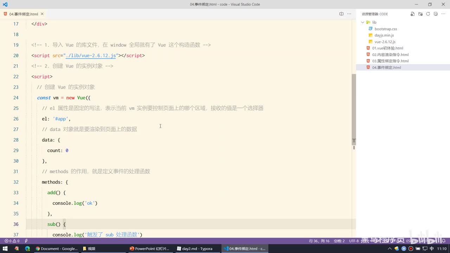Image resolution: width=450 pixels, height=253 pixels.
Task: Open 02.内容渲染指令.html file
Action: click(390, 54)
